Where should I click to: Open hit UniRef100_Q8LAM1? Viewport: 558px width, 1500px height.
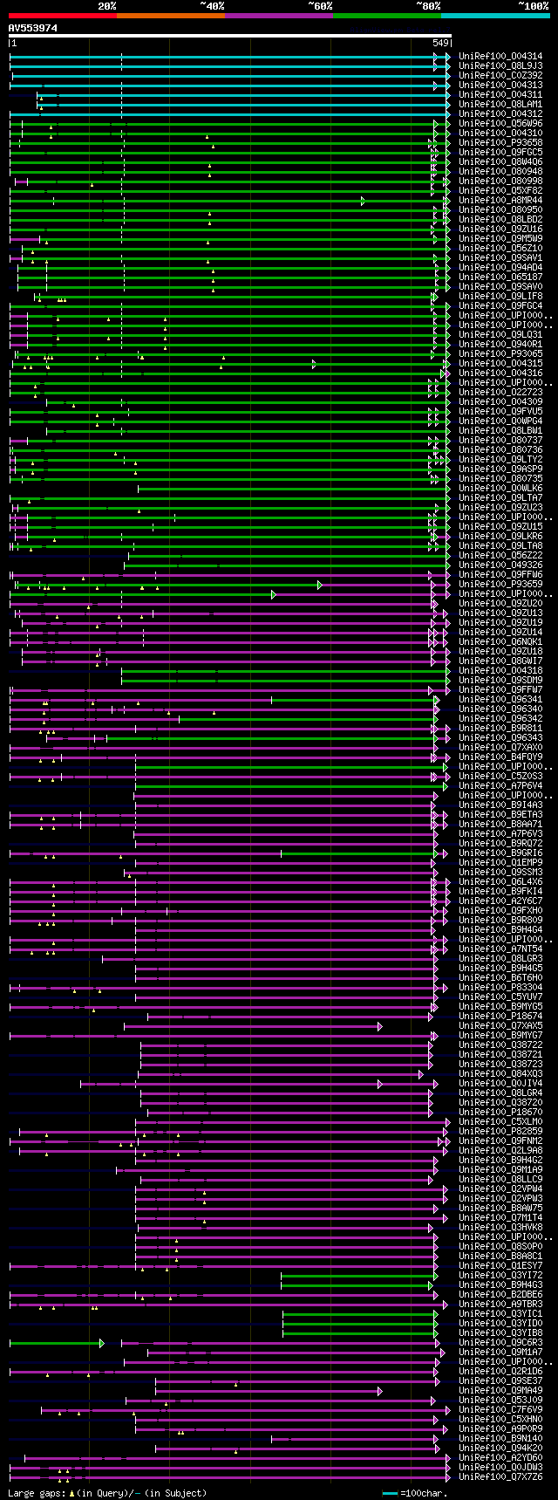(500, 104)
